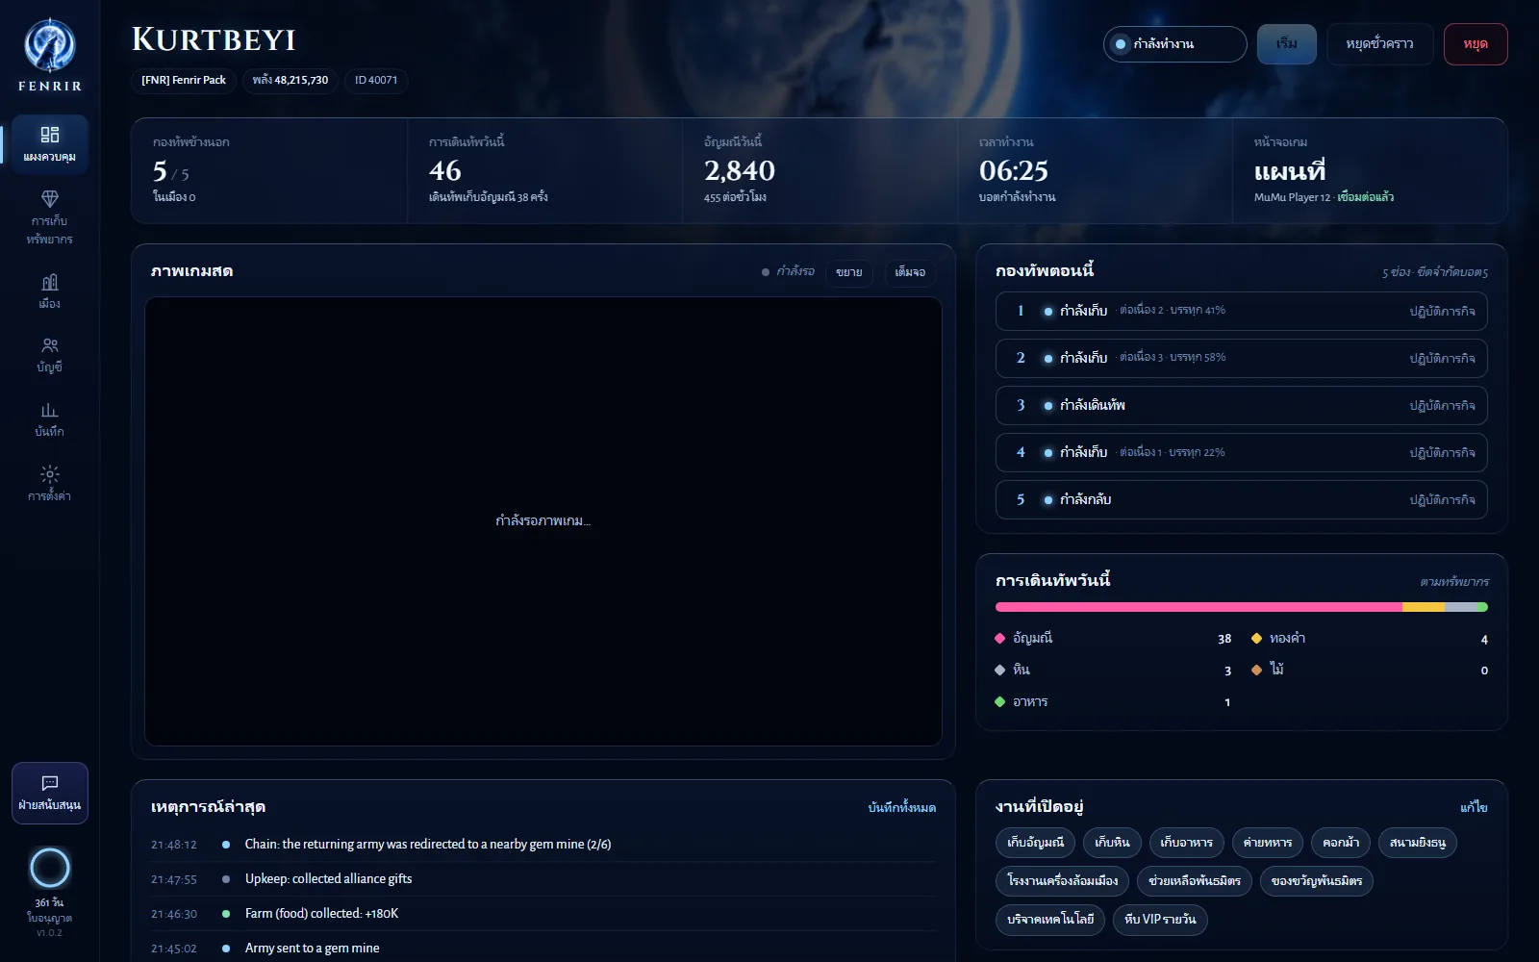Toggle the เก็บอัญมณี task chip

coord(1035,843)
